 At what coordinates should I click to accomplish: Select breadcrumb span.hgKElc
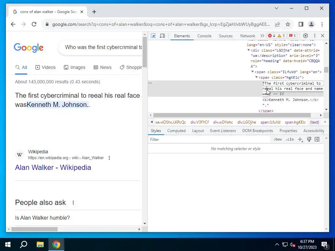(295, 122)
